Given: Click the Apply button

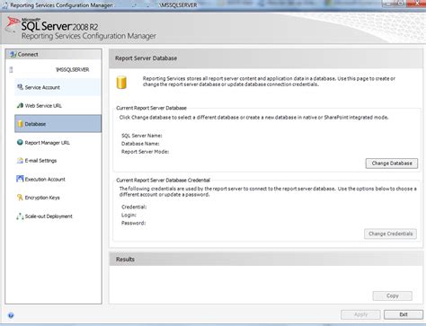Looking at the screenshot, I should click(x=360, y=314).
